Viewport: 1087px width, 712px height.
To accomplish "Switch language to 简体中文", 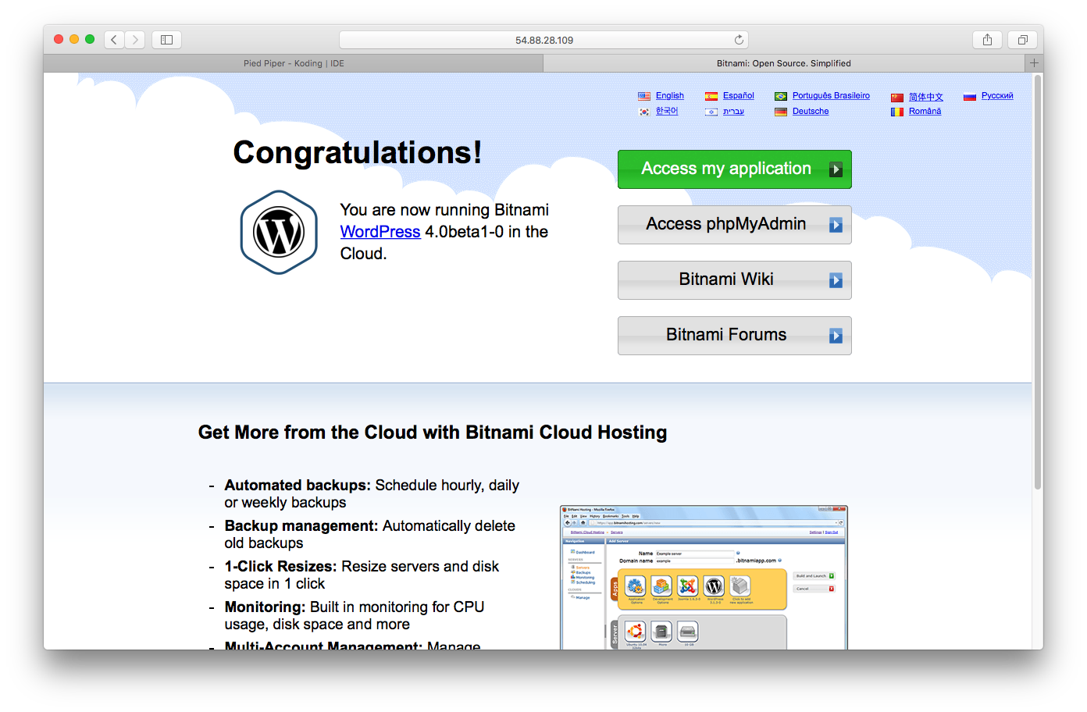I will [926, 97].
